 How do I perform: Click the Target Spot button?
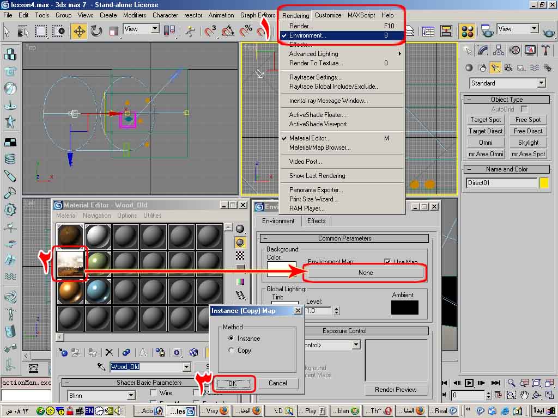pyautogui.click(x=486, y=120)
